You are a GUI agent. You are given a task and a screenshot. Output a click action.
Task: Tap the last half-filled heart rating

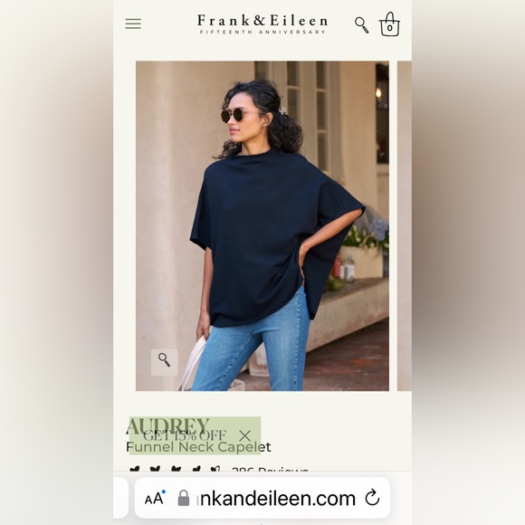pos(216,469)
